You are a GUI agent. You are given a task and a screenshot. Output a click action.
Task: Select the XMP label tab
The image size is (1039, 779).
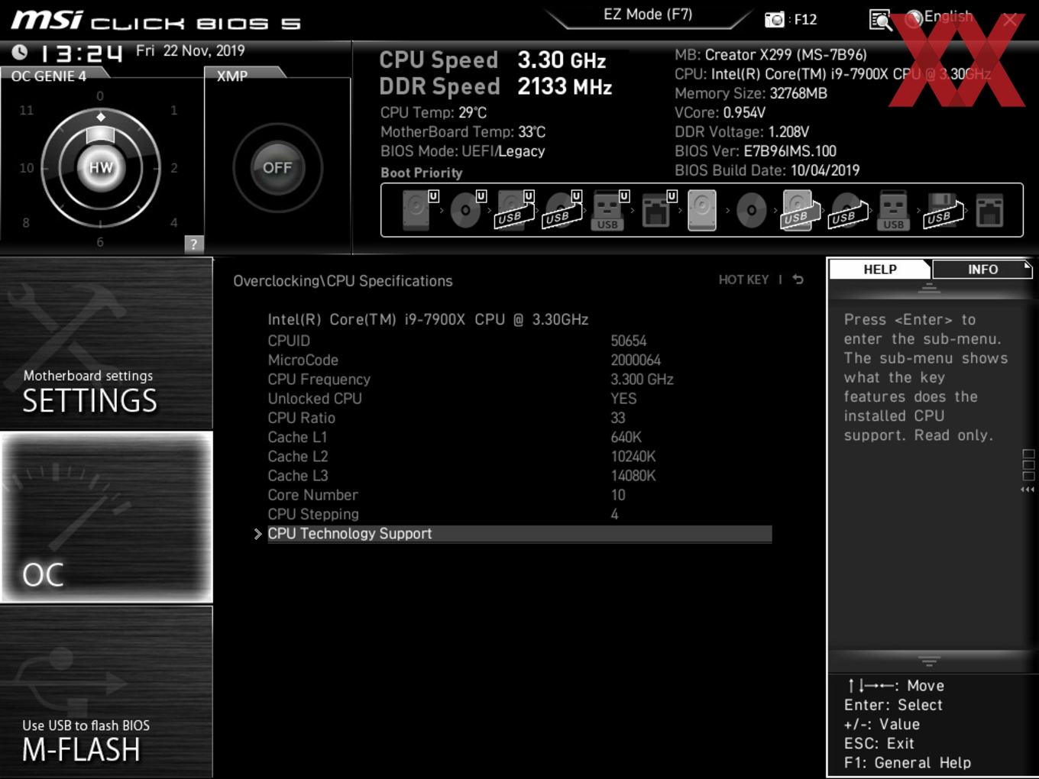(x=232, y=76)
